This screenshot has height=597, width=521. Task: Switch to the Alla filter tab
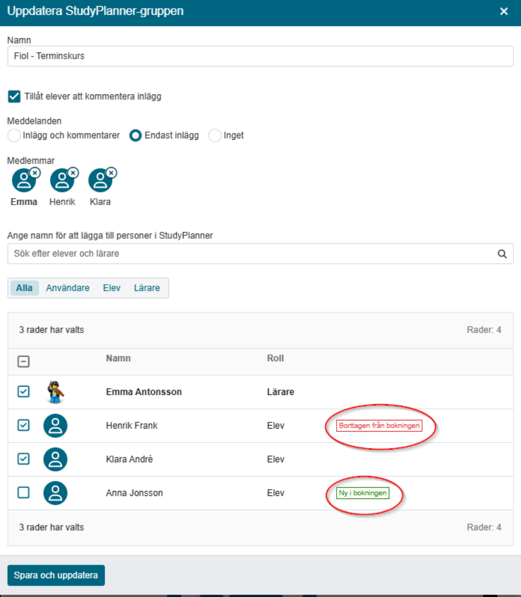[x=24, y=288]
